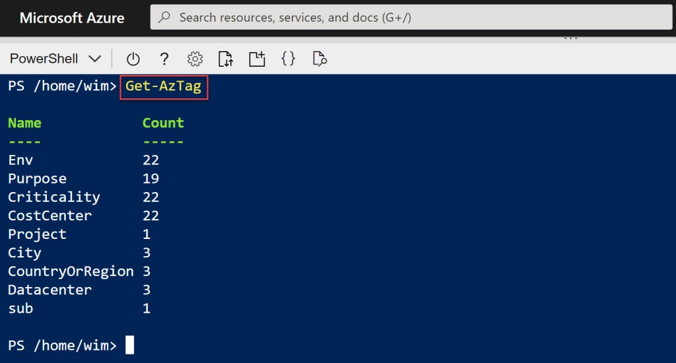Click the terminal cursor at the bottom prompt
The width and height of the screenshot is (676, 363).
click(x=129, y=345)
